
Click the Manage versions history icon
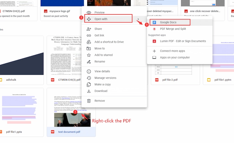[x=89, y=78]
